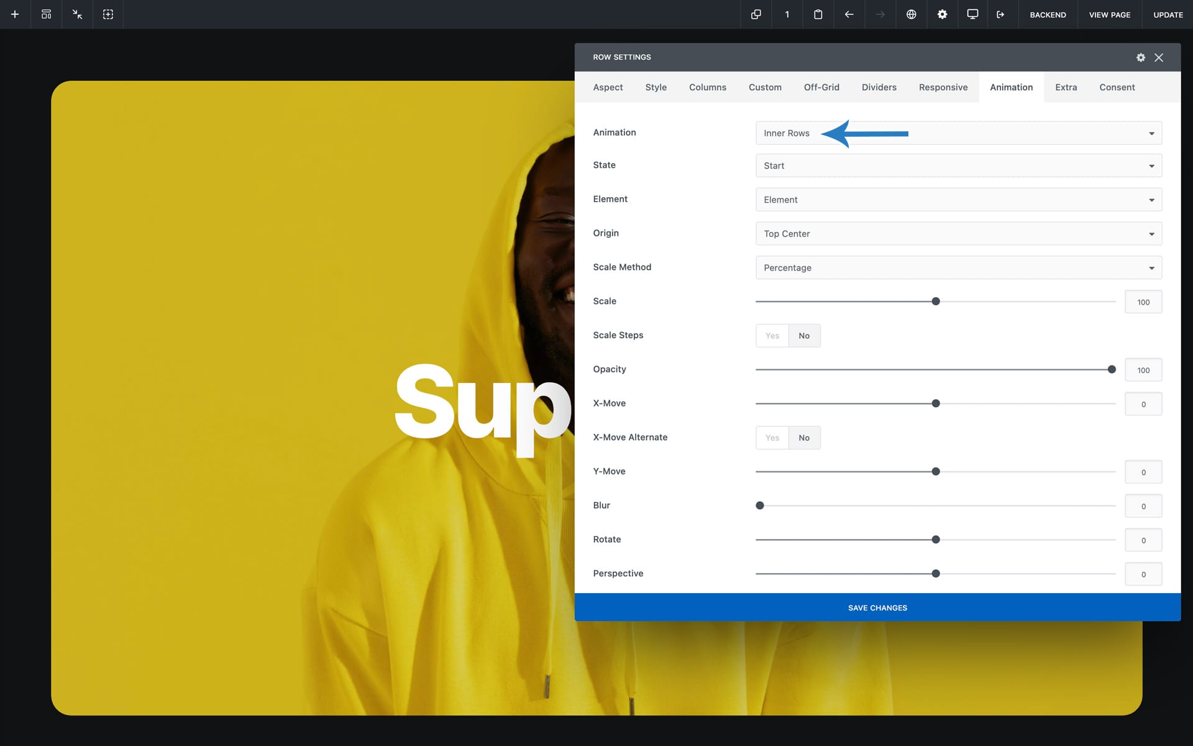Switch to the Aspect tab
Screen dimensions: 1193x746
(x=608, y=87)
